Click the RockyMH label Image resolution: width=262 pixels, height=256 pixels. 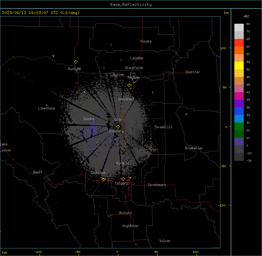tap(74, 69)
